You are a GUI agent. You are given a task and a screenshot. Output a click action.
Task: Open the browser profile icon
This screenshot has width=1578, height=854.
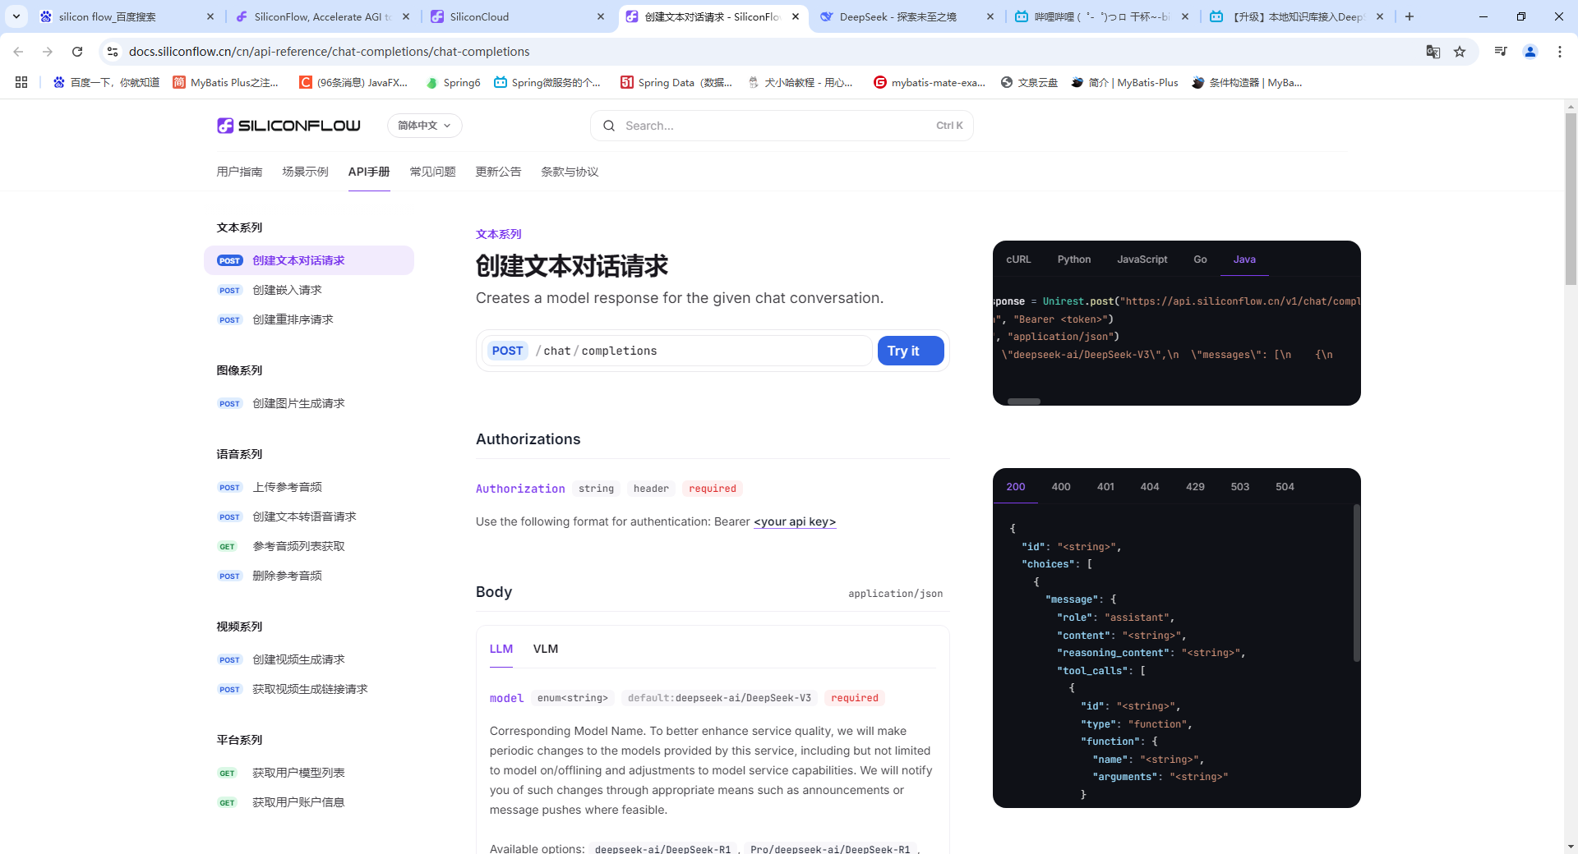1530,52
